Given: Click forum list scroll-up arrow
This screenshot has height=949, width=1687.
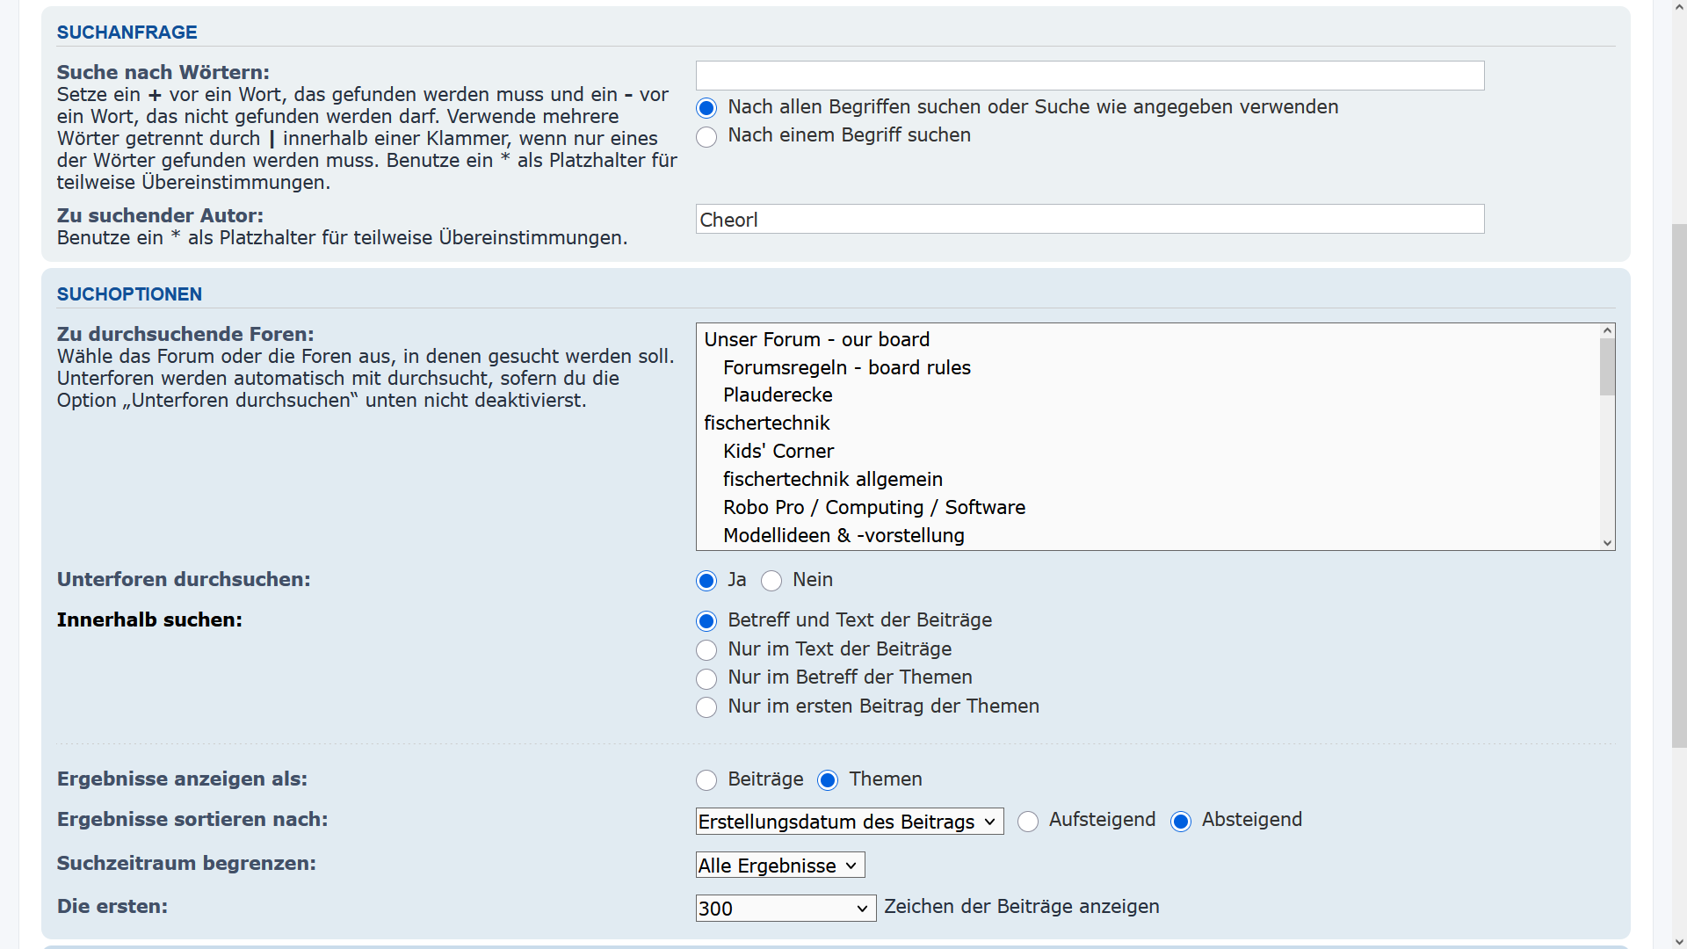Looking at the screenshot, I should point(1607,331).
